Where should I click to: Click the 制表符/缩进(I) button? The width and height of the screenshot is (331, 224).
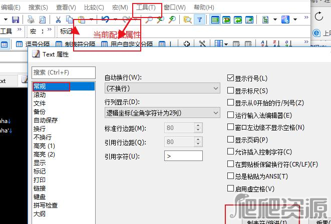[x=267, y=221]
